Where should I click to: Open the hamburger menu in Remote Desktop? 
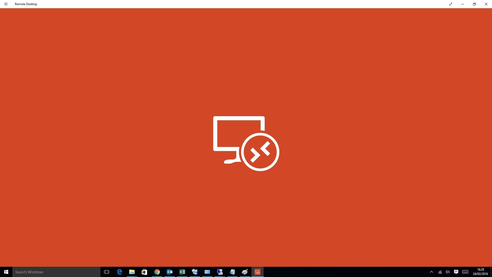tap(6, 4)
